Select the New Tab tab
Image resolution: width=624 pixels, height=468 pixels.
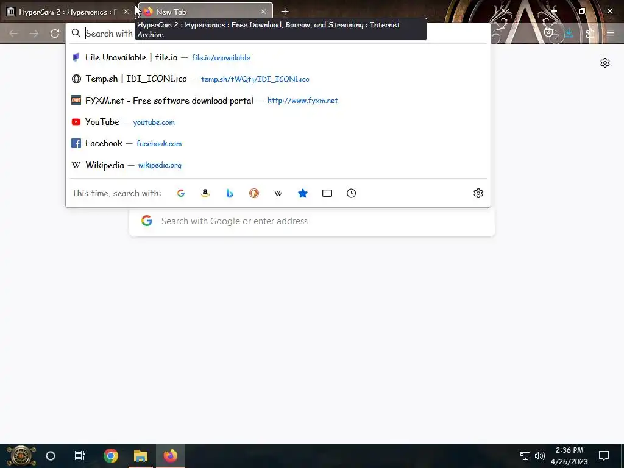[205, 12]
